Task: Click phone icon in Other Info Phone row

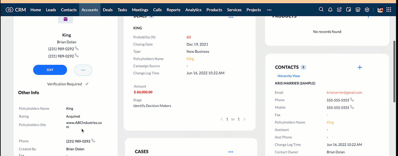Action: coord(93,141)
